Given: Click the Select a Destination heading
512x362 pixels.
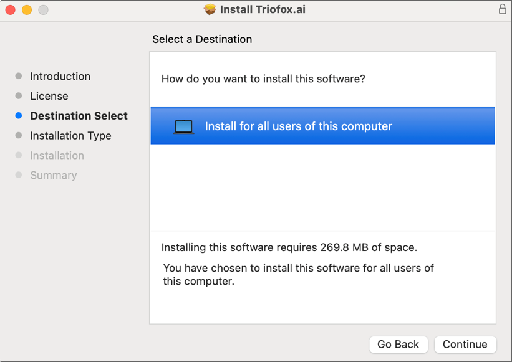Looking at the screenshot, I should pos(202,39).
